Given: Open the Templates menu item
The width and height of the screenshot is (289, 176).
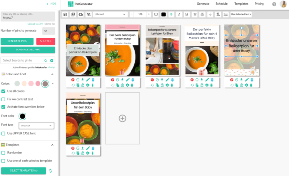Looking at the screenshot, I should [241, 4].
